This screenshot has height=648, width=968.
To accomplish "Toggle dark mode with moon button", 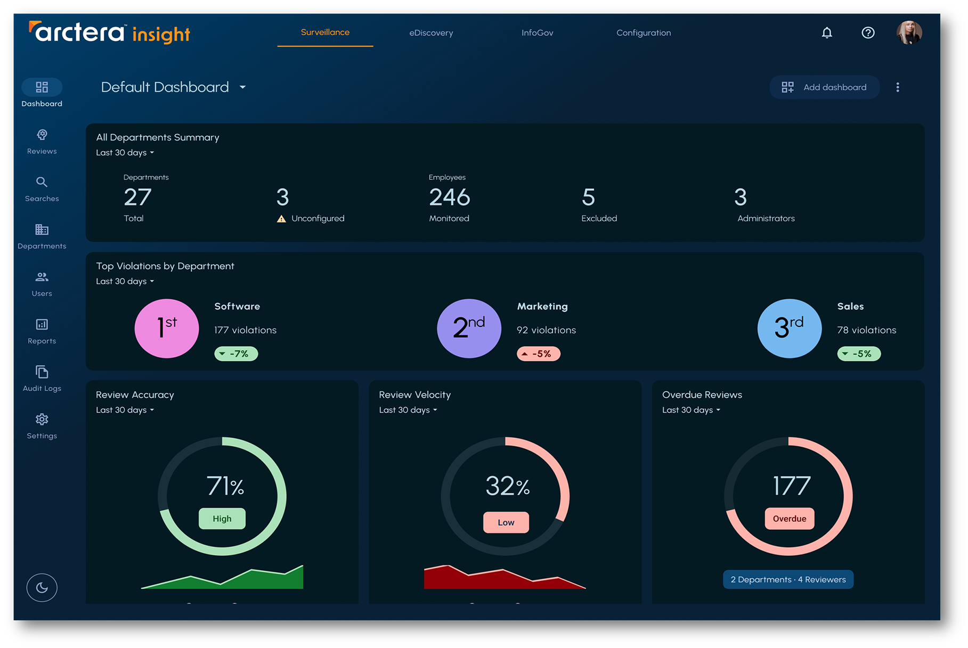I will [42, 587].
